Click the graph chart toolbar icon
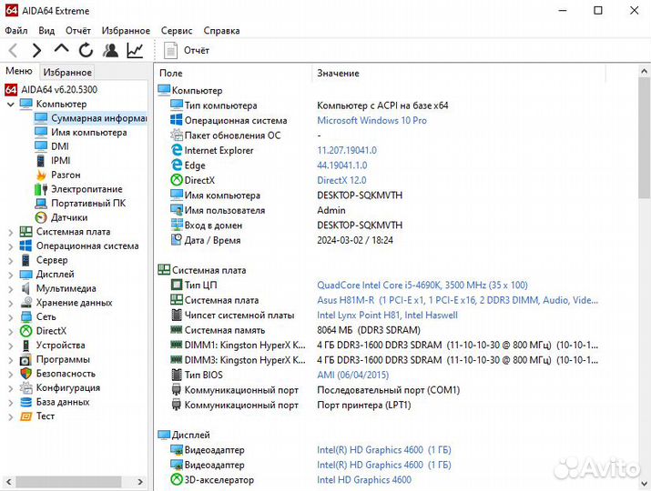 (135, 50)
